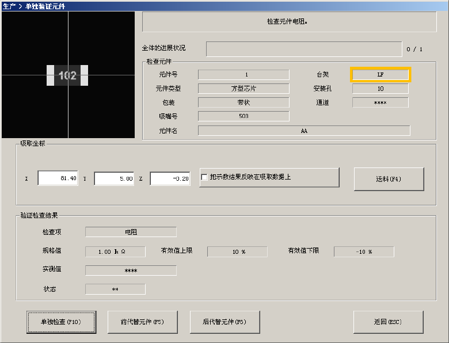The image size is (449, 343).
Task: Click the 前代替元件 (F5) button
Action: 143,322
